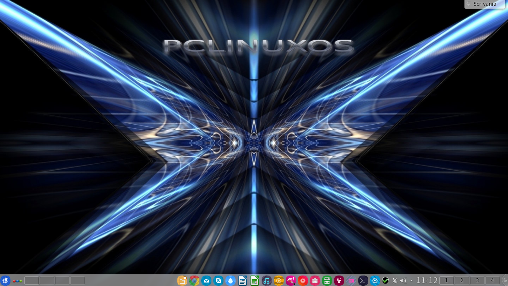Switch to virtual desktop 3
This screenshot has width=508, height=286.
coord(477,281)
